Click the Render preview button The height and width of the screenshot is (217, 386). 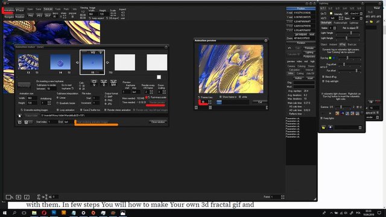click(x=157, y=102)
